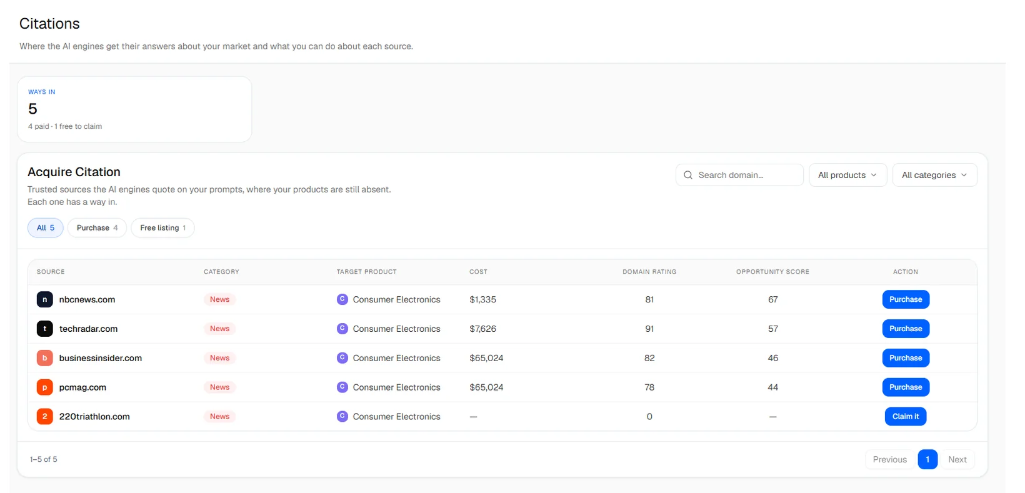Click domain rating 91 for techradar.com
This screenshot has width=1025, height=493.
[x=649, y=329]
